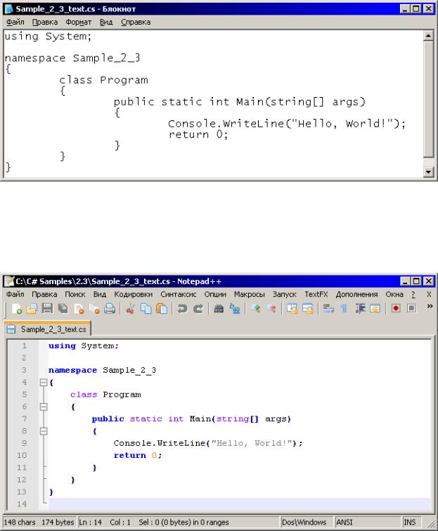Click the Блокнот vertical scrollbar thumb
Image resolution: width=438 pixels, height=531 pixels.
pyautogui.click(x=428, y=99)
